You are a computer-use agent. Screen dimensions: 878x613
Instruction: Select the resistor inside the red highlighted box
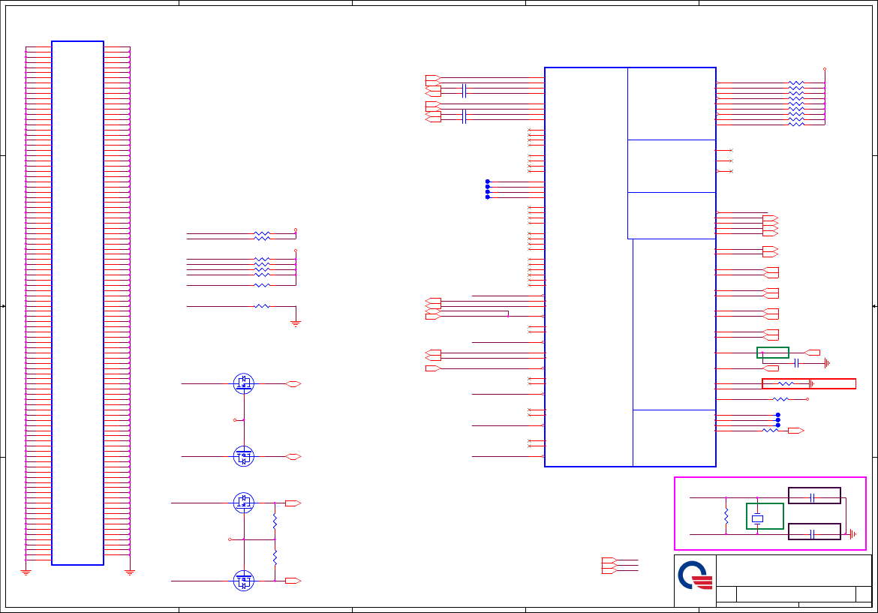(786, 383)
